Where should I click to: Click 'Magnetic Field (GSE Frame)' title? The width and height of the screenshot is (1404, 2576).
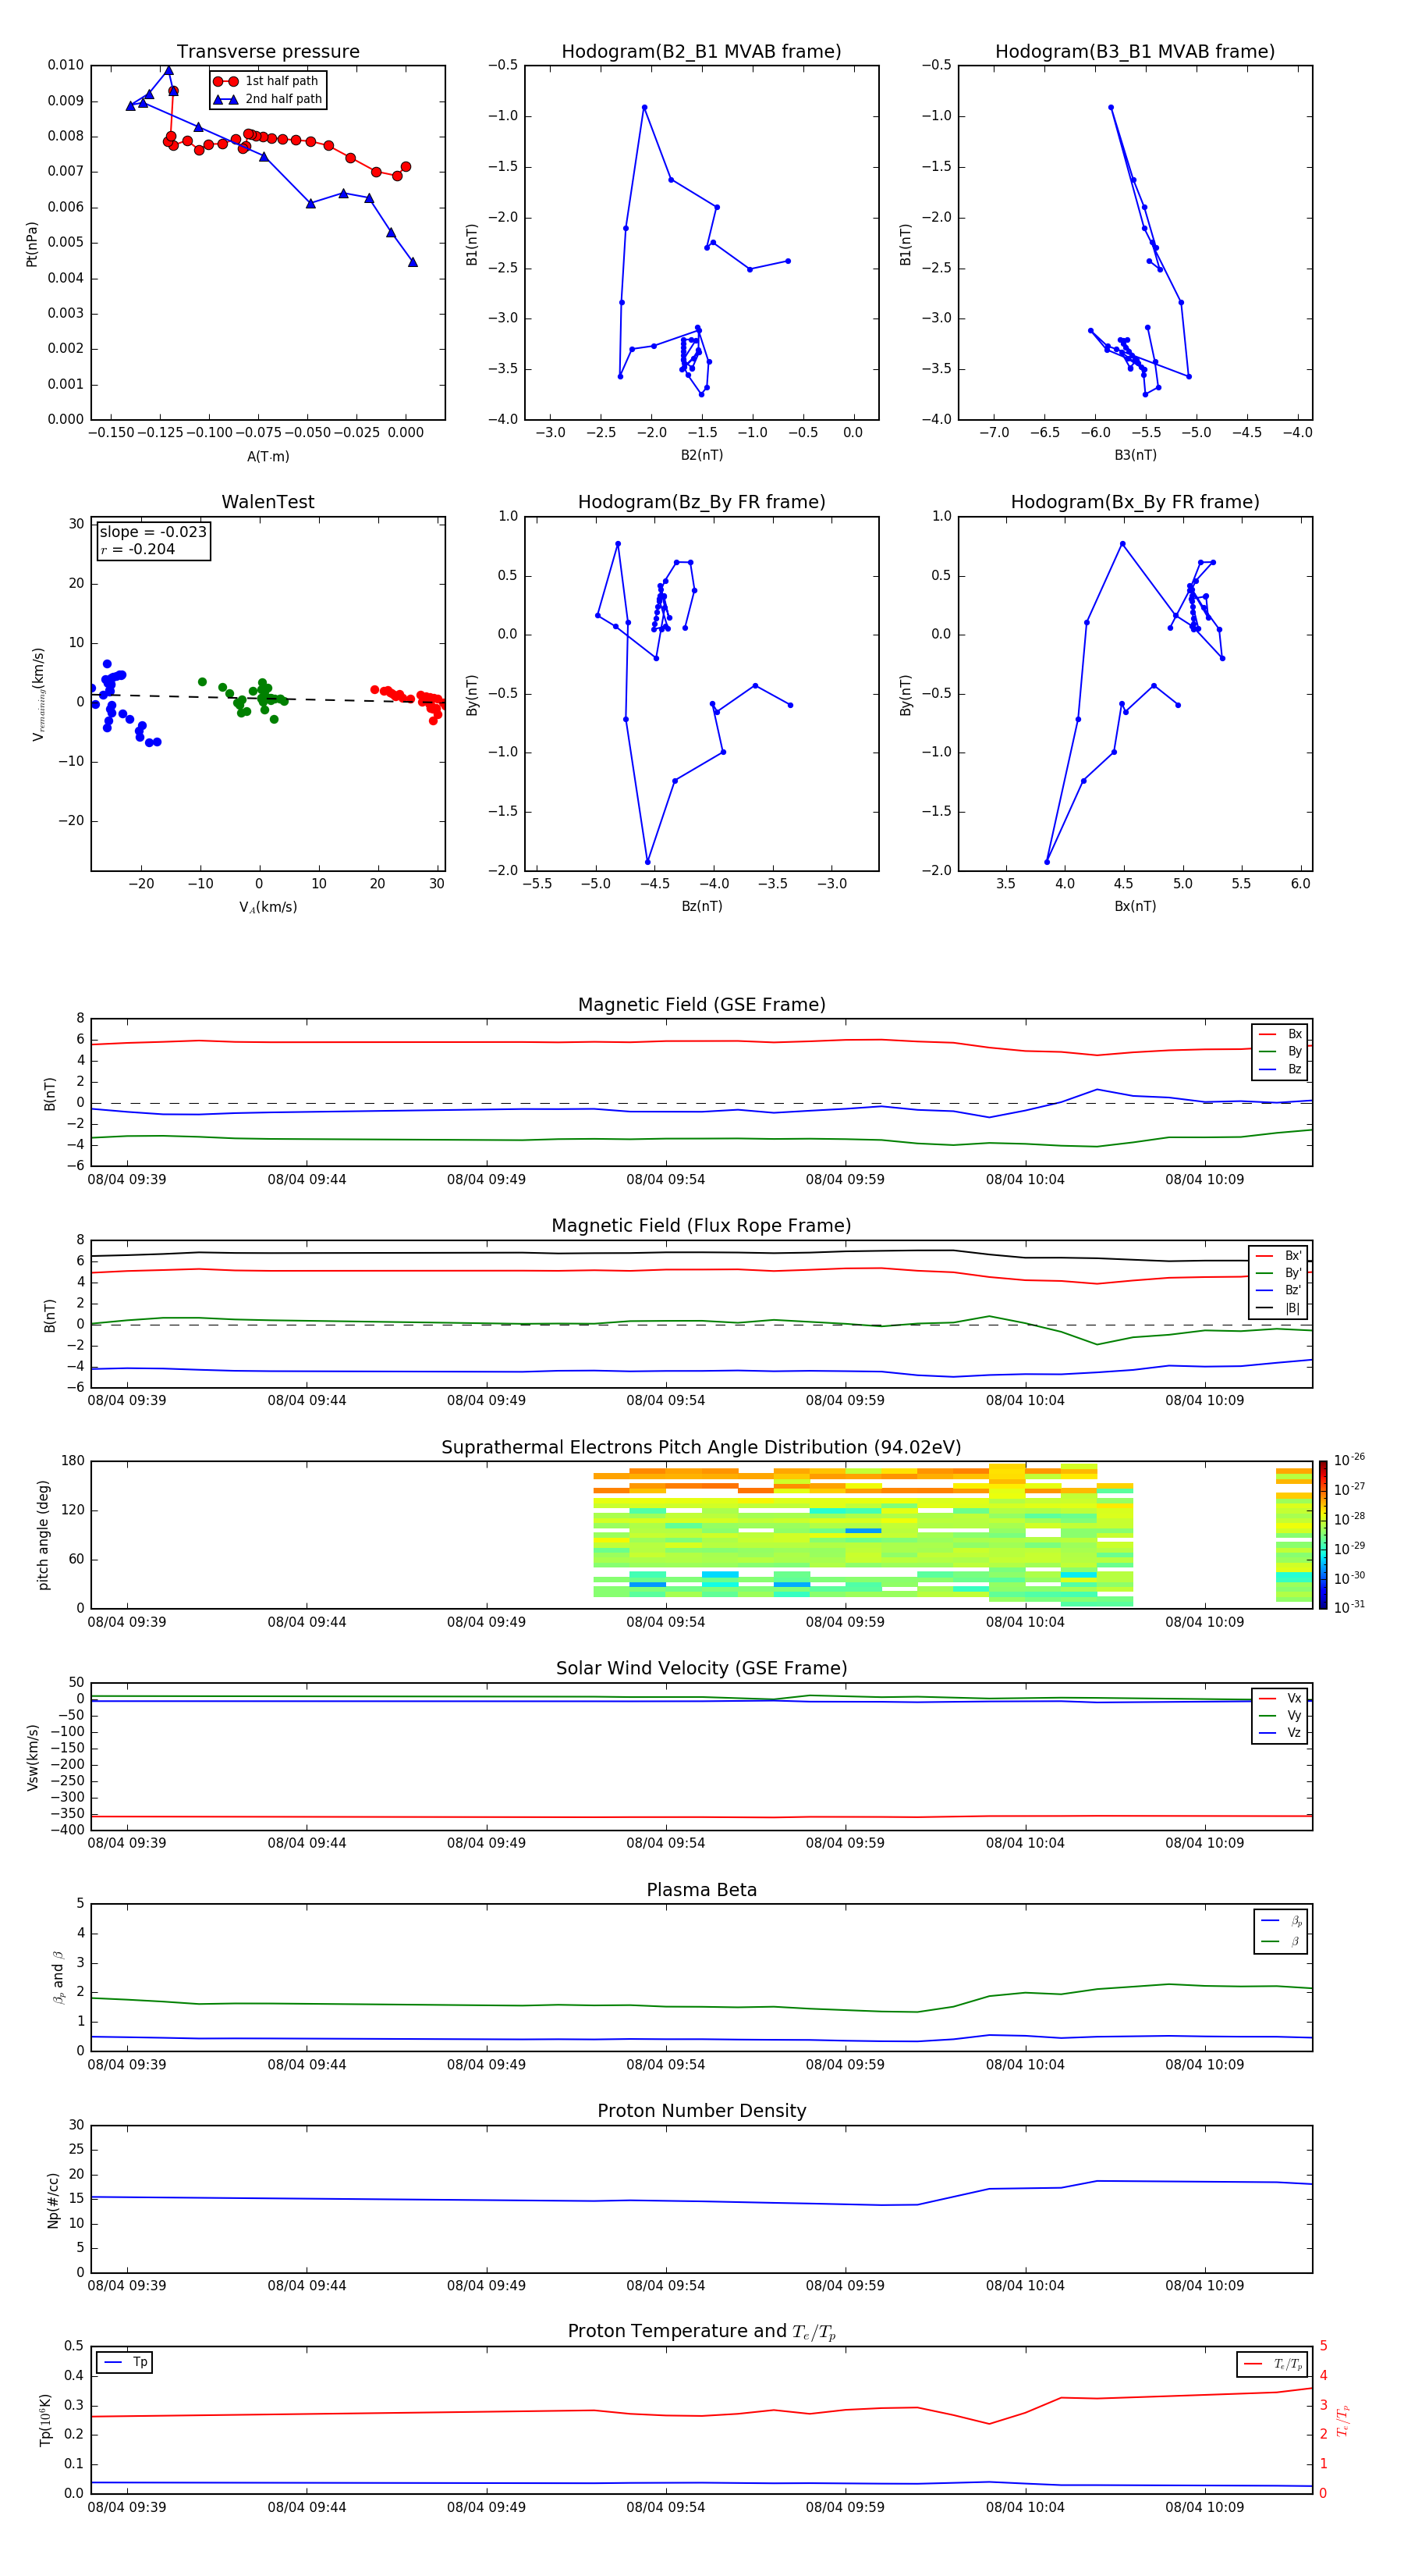[701, 1005]
